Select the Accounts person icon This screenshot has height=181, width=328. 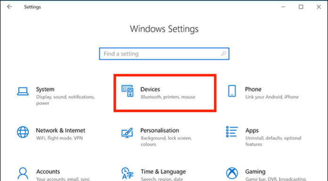23,173
